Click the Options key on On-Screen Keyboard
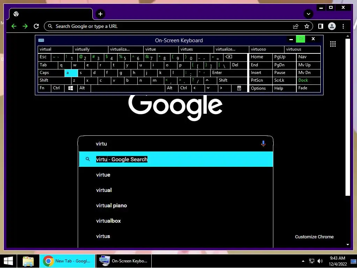 click(x=260, y=88)
